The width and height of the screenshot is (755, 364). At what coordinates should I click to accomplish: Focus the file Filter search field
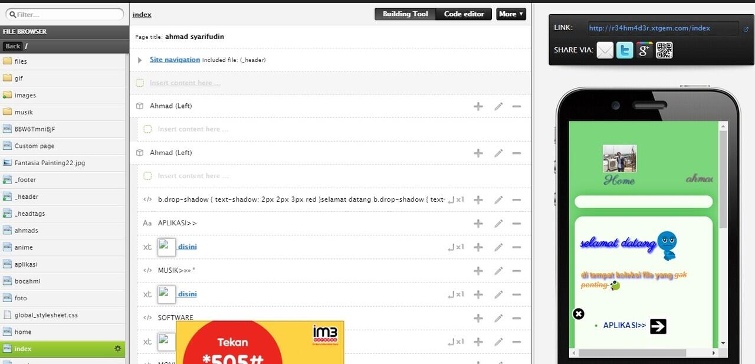click(x=65, y=14)
